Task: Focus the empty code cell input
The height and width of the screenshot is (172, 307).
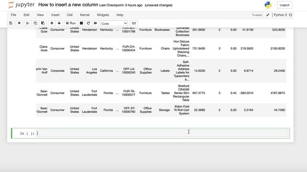Action: coord(162,133)
